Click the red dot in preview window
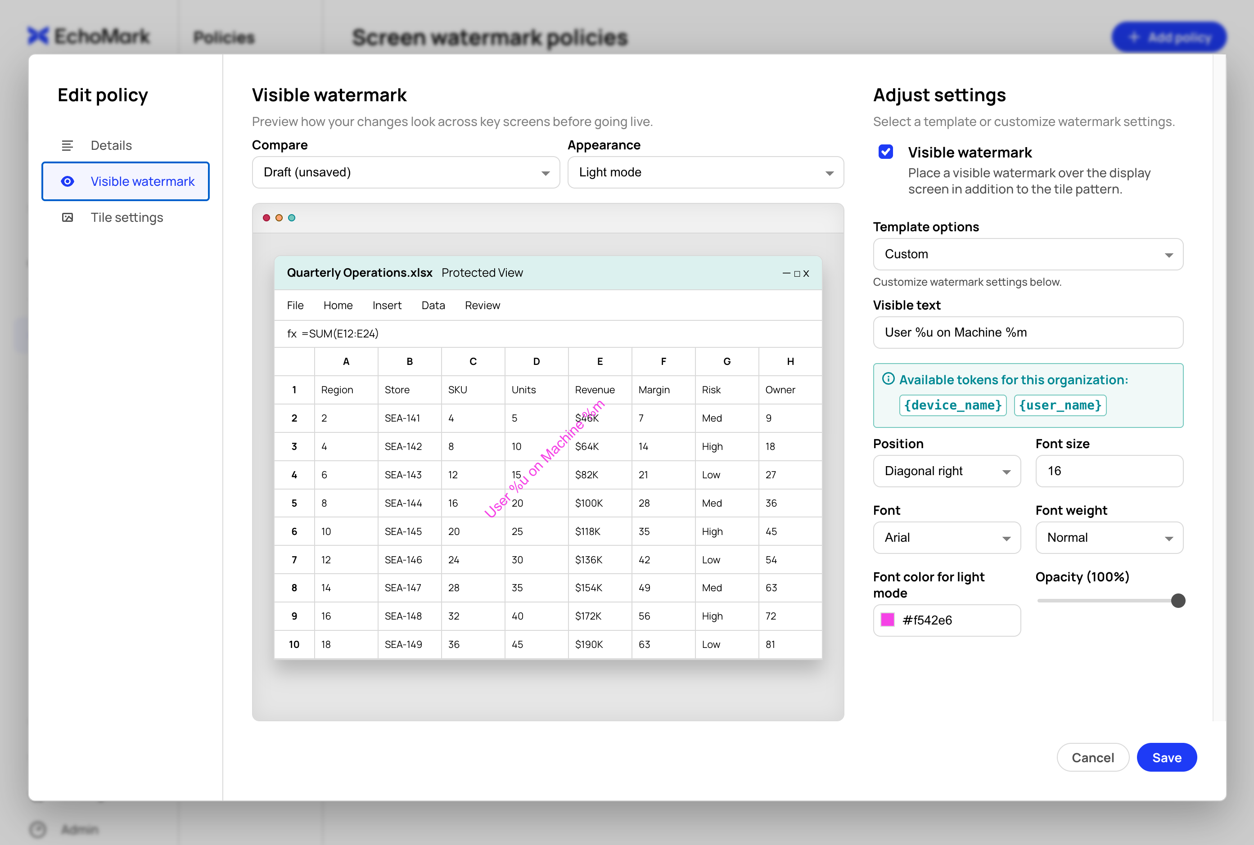 tap(266, 218)
